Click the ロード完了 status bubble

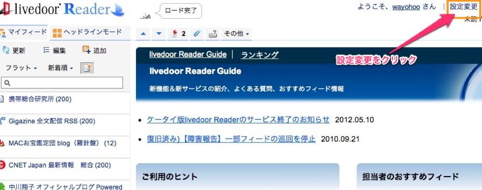click(181, 11)
